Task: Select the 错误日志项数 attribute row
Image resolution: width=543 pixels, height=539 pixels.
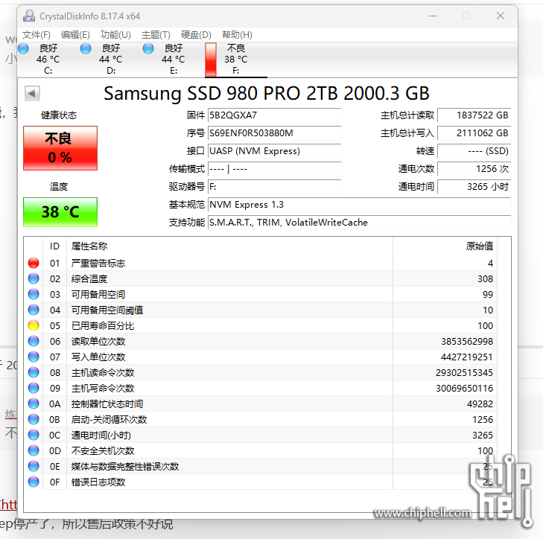Action: (261, 482)
